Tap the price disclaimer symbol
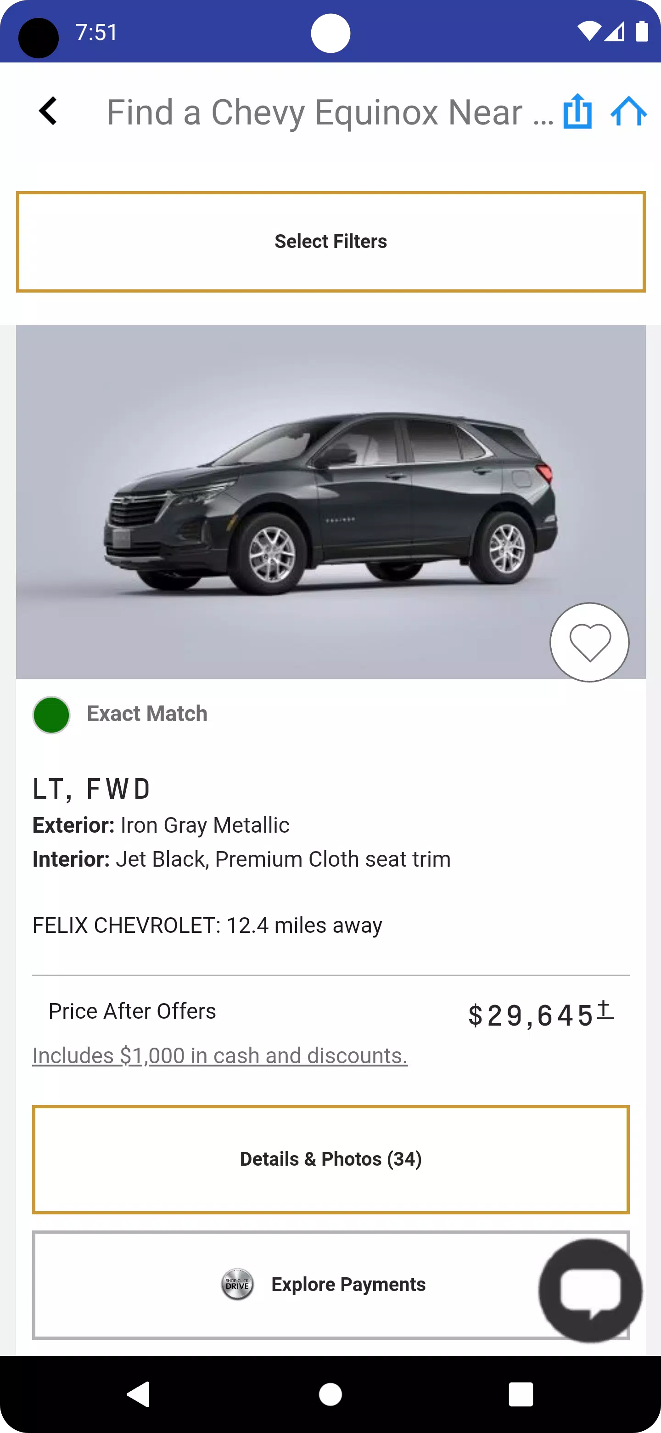 click(x=605, y=1010)
